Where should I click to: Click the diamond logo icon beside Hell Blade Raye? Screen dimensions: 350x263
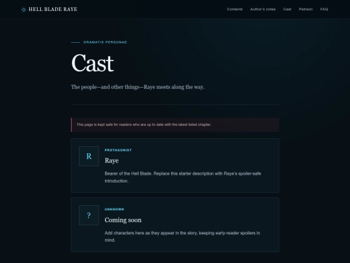coord(23,10)
